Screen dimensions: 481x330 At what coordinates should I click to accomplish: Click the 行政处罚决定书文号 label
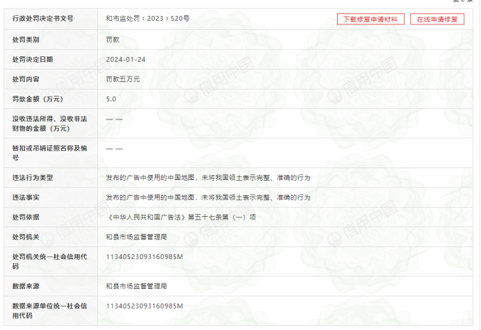coord(42,18)
